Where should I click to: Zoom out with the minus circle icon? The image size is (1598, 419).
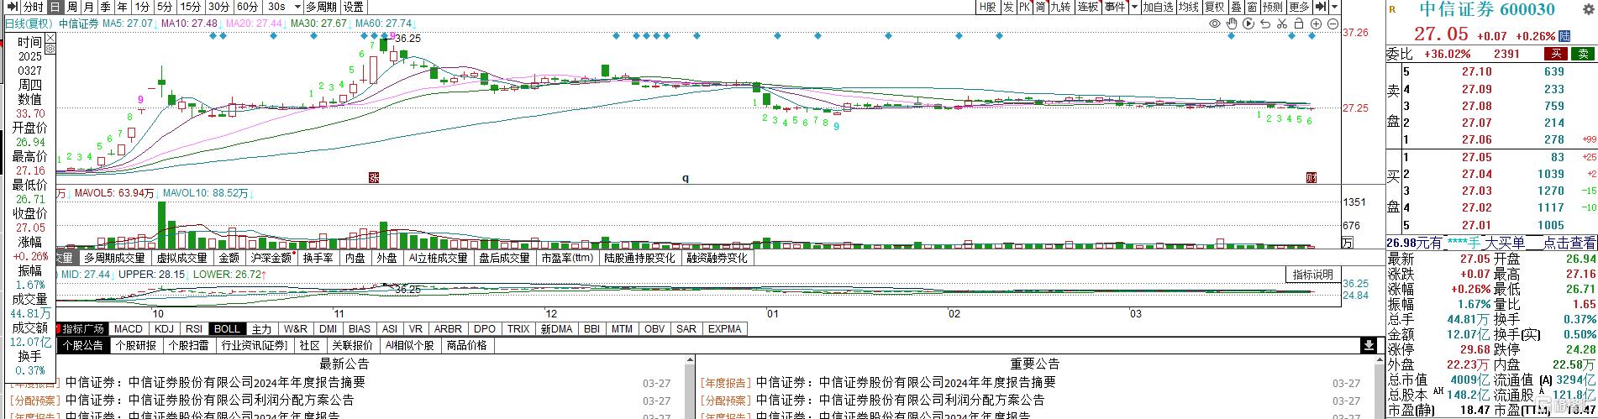click(1333, 24)
